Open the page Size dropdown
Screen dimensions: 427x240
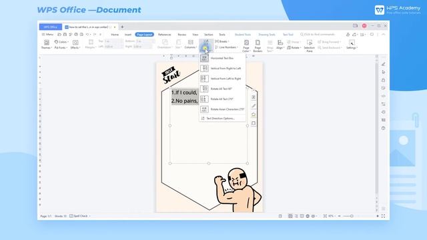(178, 44)
